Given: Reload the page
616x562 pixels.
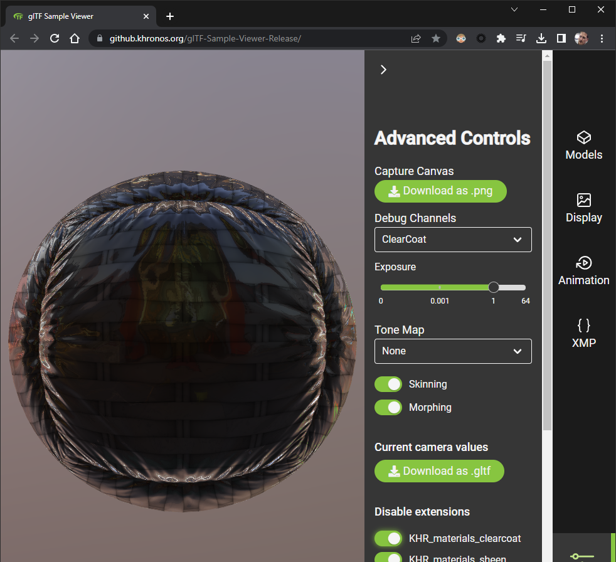Looking at the screenshot, I should click(x=54, y=38).
